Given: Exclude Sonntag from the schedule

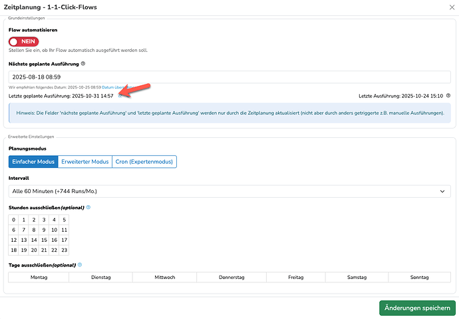Looking at the screenshot, I should coord(419,277).
